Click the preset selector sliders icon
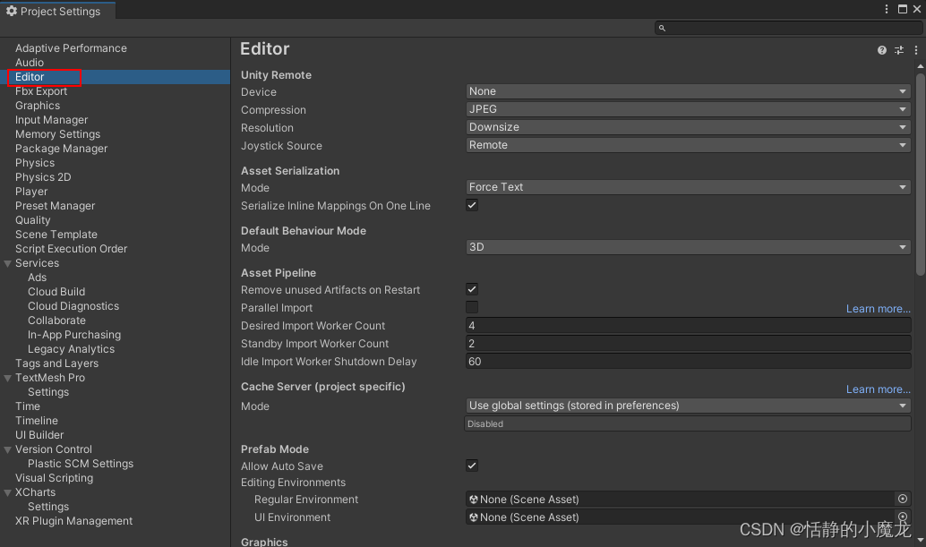Image resolution: width=926 pixels, height=547 pixels. pos(899,50)
